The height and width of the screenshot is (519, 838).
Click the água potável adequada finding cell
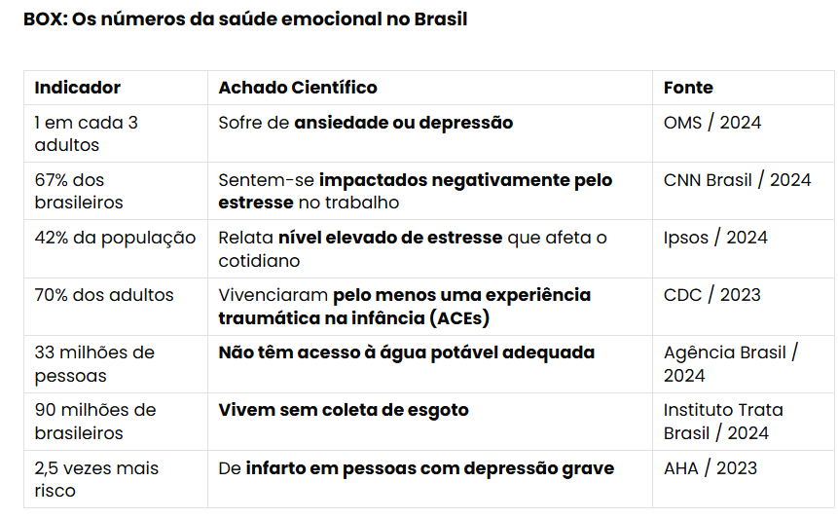[x=406, y=352]
